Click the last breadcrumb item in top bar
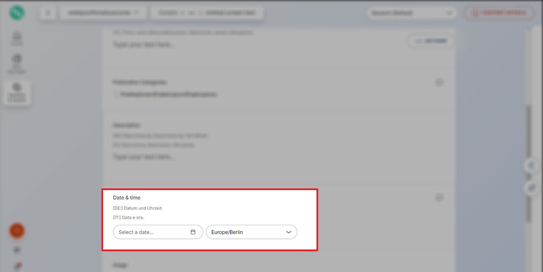 click(x=230, y=13)
